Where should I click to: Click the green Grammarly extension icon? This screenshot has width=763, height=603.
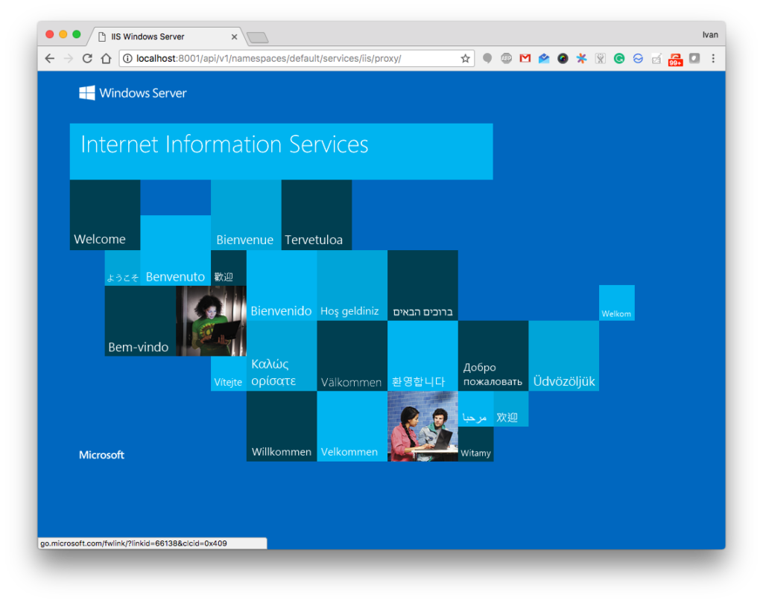pyautogui.click(x=619, y=58)
